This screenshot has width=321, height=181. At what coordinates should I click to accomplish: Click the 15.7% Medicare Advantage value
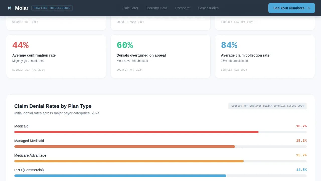(x=301, y=155)
